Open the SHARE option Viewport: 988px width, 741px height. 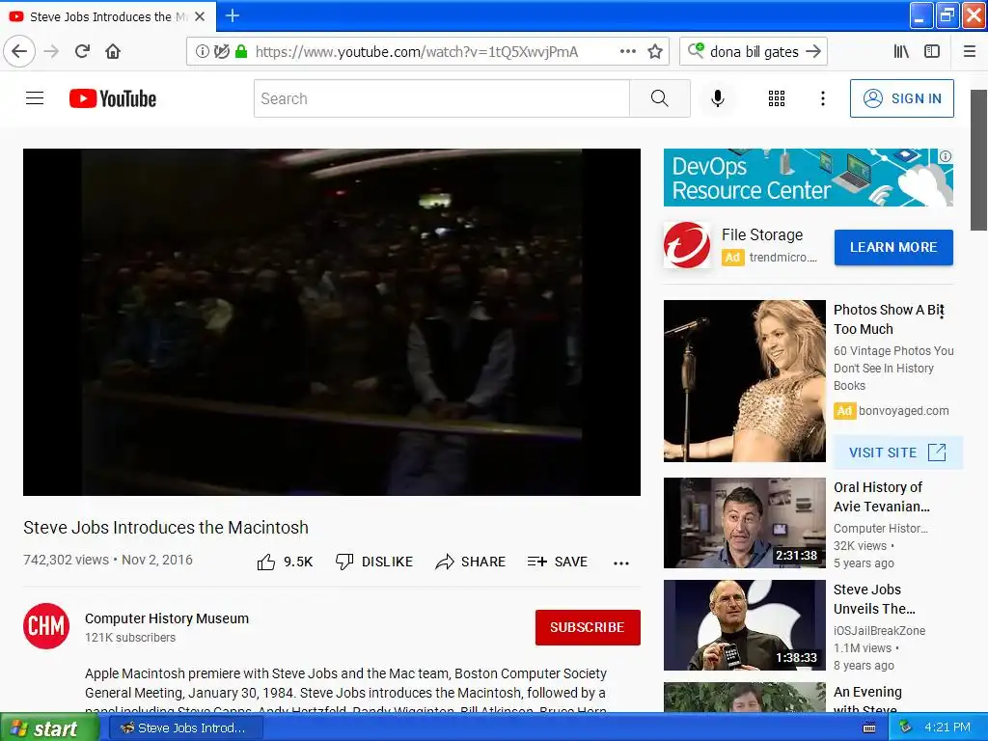click(x=470, y=562)
